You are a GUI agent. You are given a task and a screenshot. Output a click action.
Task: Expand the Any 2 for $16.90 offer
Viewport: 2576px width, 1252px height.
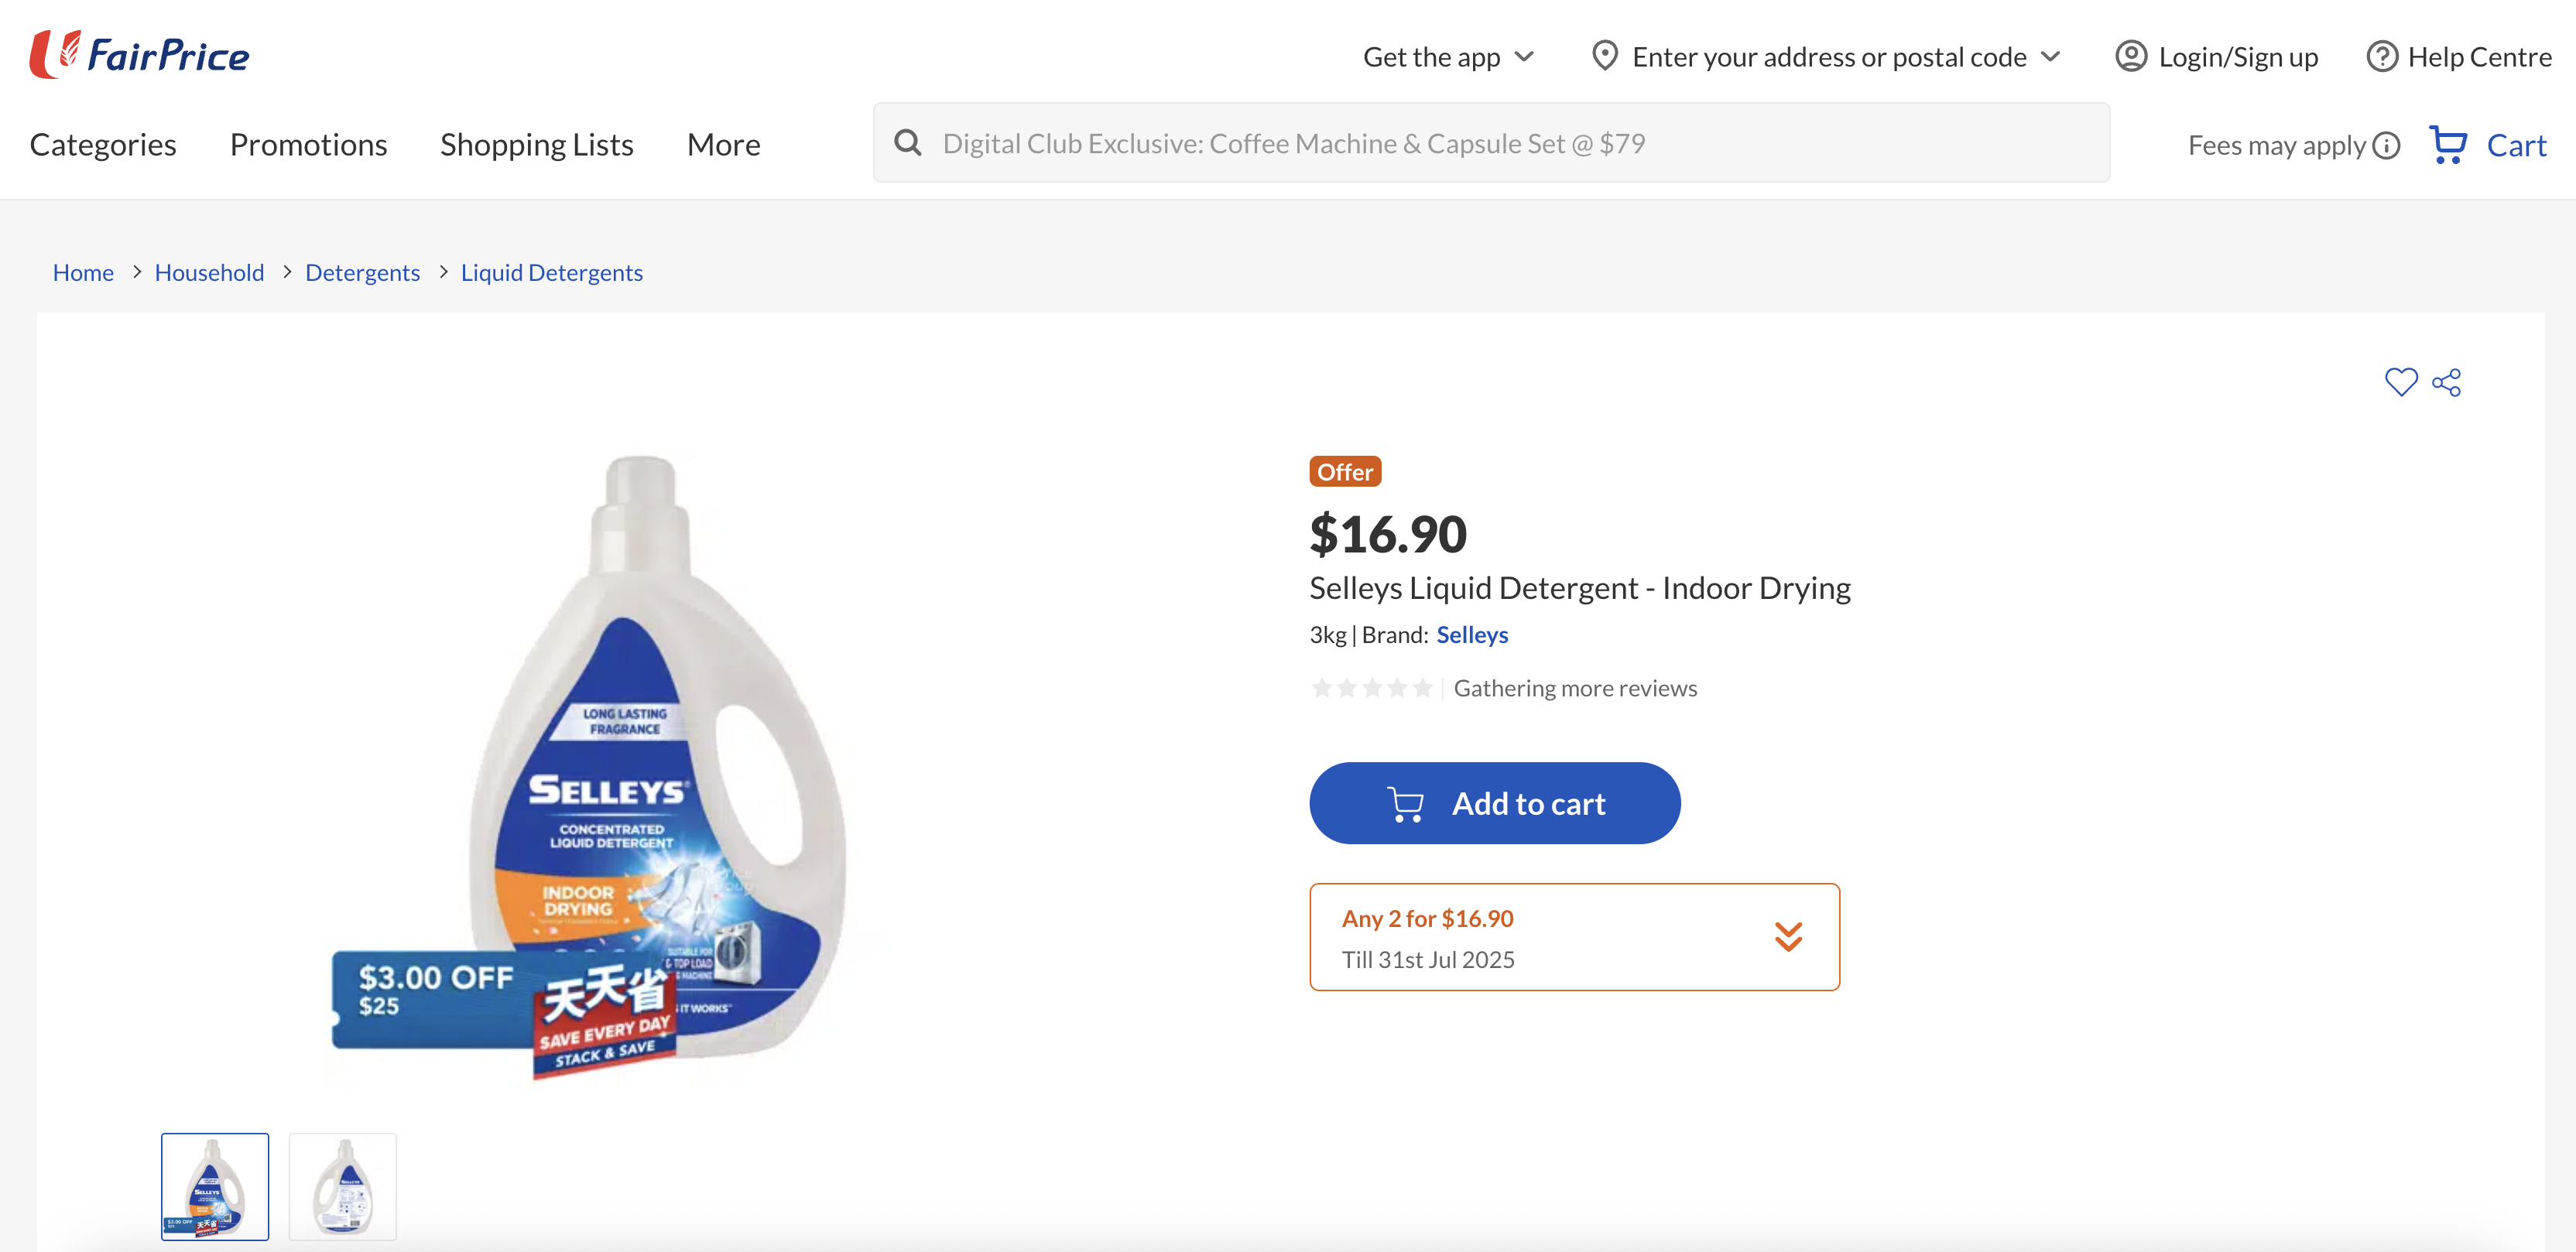pos(1788,937)
